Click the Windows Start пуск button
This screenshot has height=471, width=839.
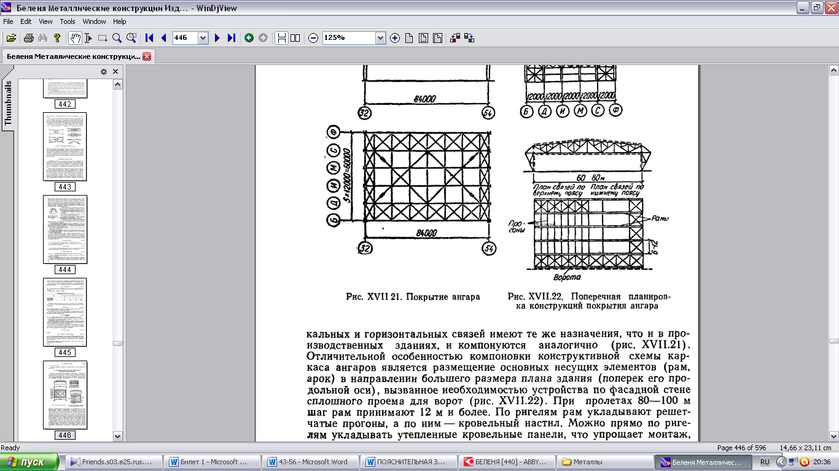click(x=29, y=462)
